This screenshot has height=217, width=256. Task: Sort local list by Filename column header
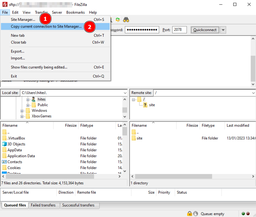(x=27, y=125)
